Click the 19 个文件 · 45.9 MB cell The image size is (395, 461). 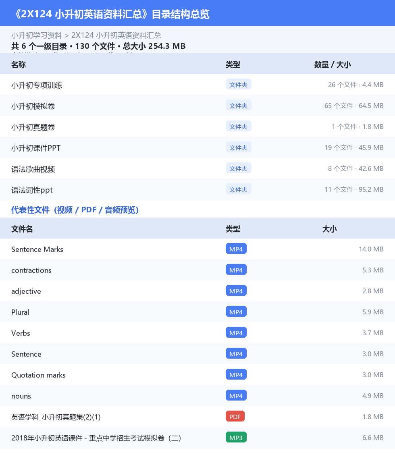pos(354,147)
